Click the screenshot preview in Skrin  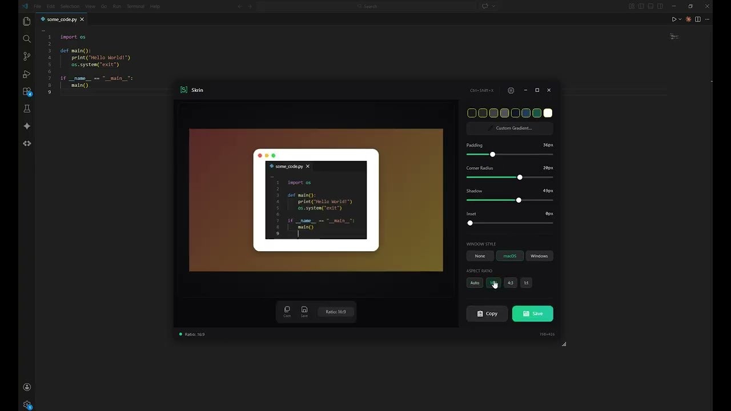316,200
